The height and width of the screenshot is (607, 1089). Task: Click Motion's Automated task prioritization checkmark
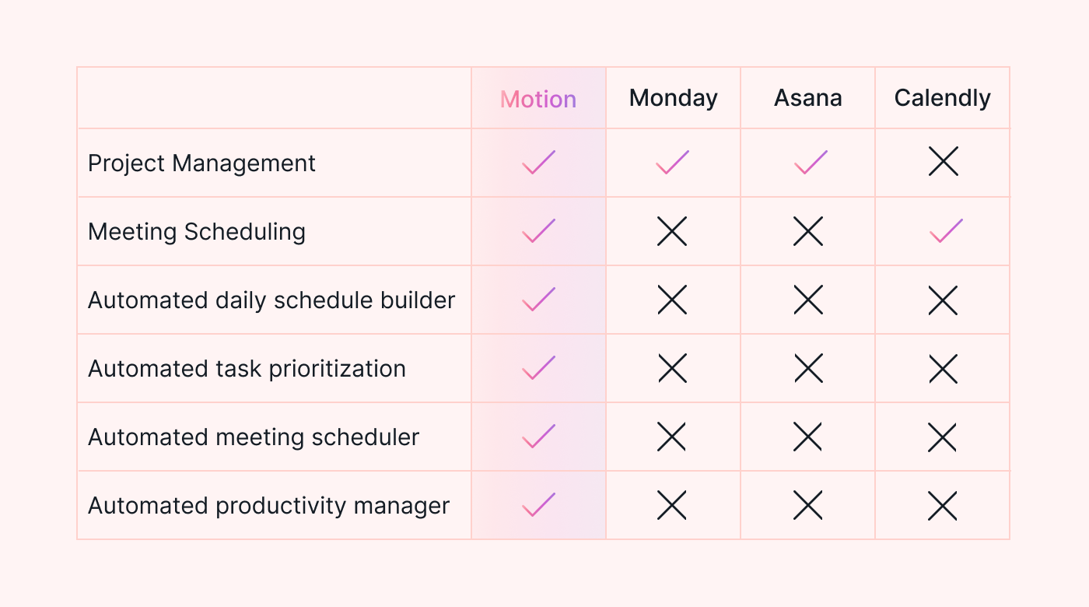[538, 368]
